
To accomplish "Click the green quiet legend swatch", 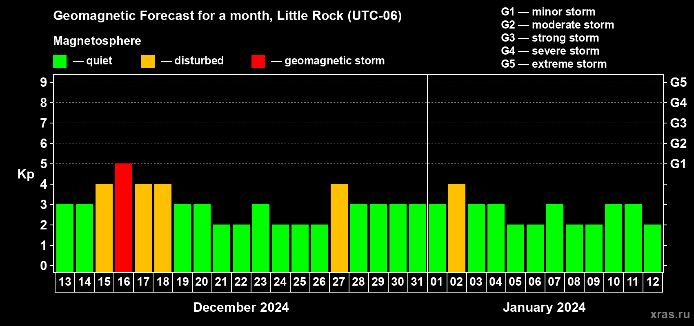I will (x=60, y=62).
